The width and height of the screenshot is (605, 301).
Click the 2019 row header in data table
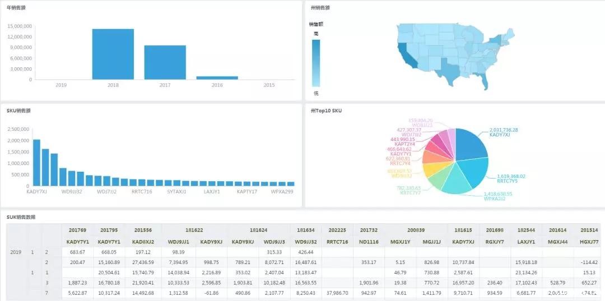point(16,252)
